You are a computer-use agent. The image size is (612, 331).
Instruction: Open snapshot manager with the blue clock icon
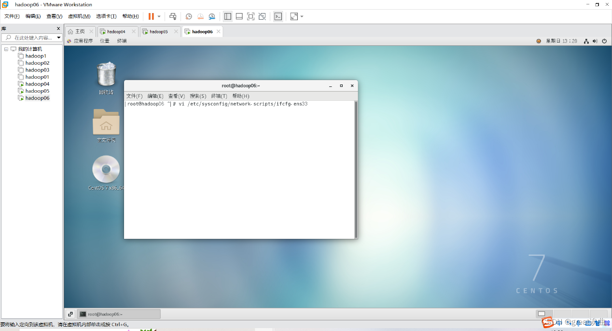(x=212, y=16)
